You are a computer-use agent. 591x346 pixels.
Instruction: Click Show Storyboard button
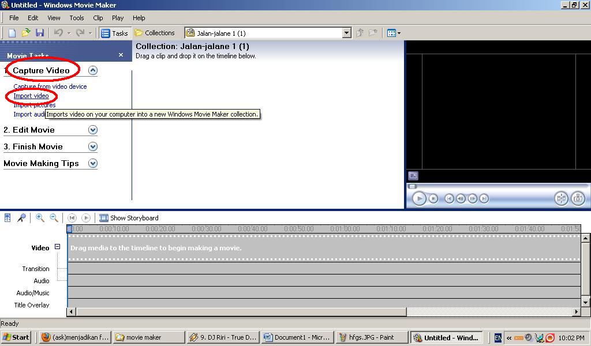tap(129, 217)
